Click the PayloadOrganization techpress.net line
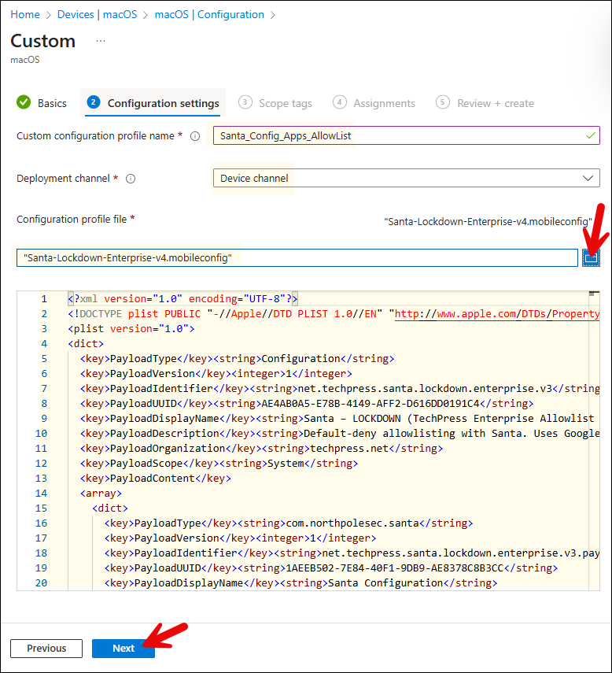Viewport: 612px width, 673px height. tap(262, 449)
